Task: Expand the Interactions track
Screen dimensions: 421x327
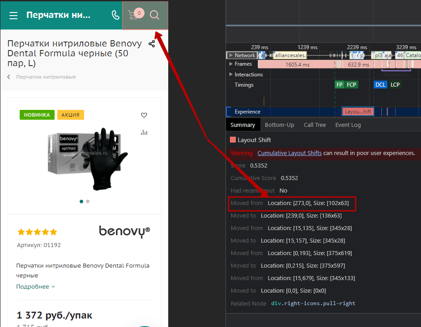Action: [231, 75]
